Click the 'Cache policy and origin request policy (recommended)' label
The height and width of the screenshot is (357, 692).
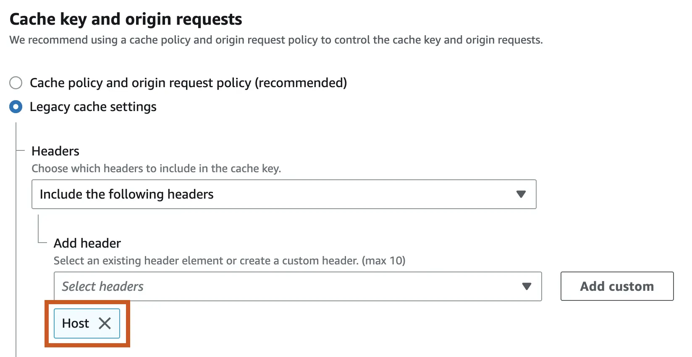click(x=188, y=83)
